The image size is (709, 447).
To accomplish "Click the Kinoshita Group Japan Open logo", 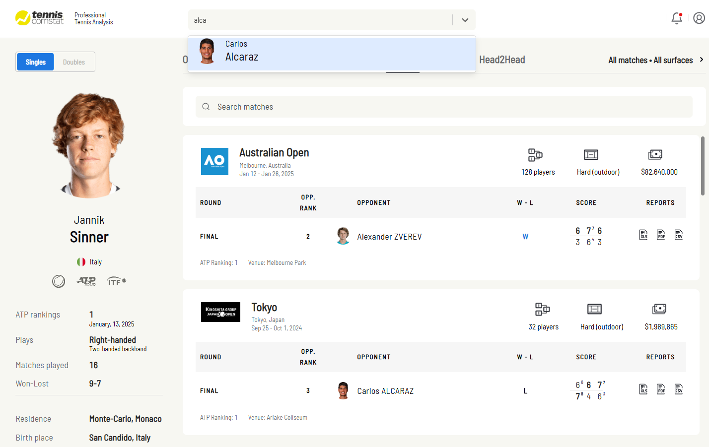I will click(220, 312).
